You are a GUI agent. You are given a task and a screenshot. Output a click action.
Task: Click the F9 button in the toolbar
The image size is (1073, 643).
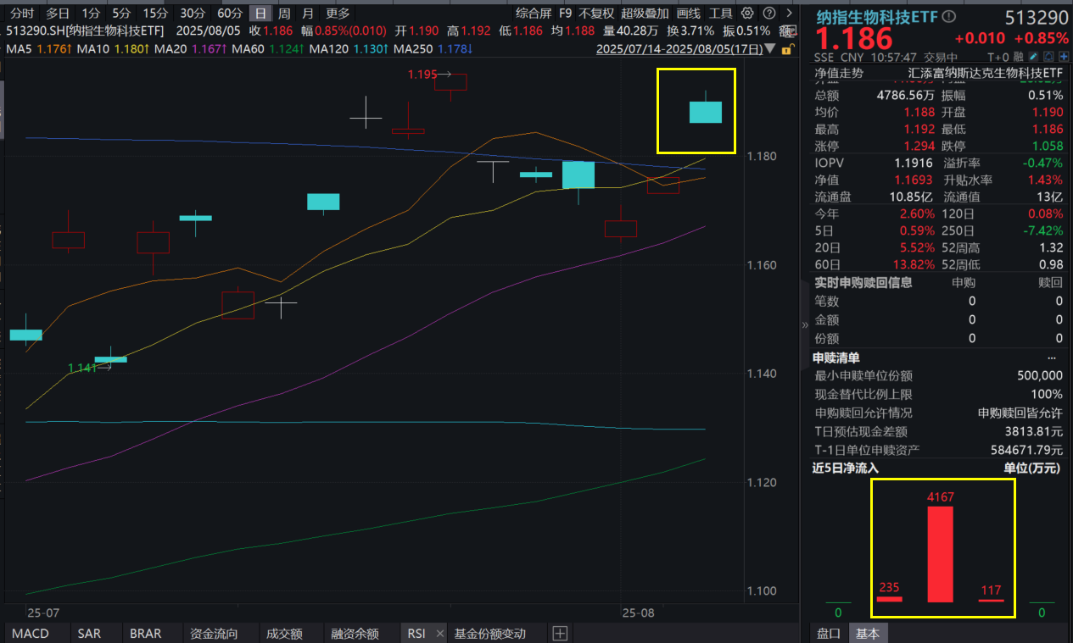point(565,12)
